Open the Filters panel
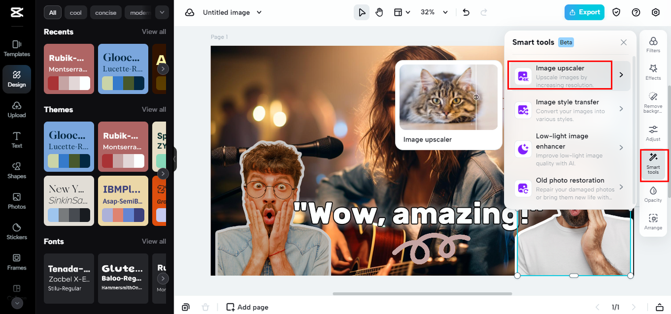The height and width of the screenshot is (314, 671). click(653, 45)
